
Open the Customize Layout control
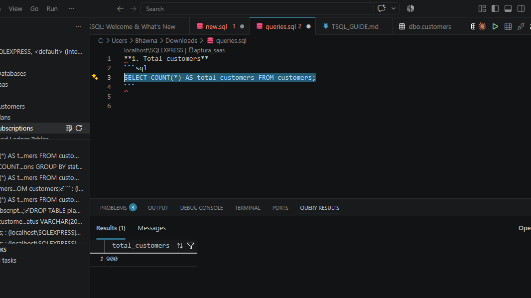tap(482, 9)
